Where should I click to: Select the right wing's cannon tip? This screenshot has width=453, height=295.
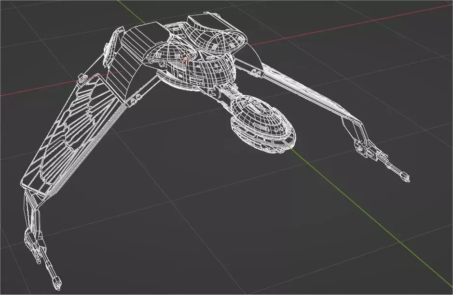point(406,177)
